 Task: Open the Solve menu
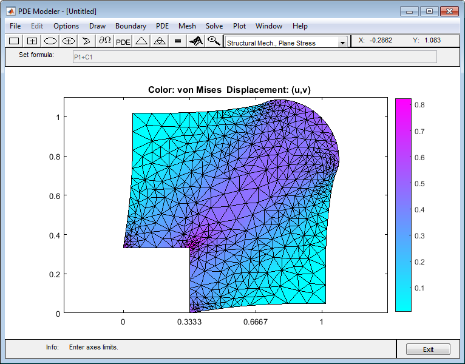214,26
